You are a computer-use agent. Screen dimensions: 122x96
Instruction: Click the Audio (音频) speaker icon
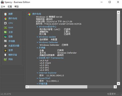[5, 50]
